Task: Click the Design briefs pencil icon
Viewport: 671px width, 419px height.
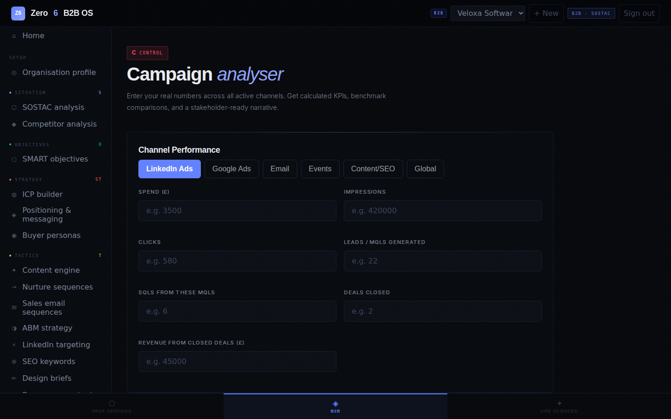Action: point(14,378)
